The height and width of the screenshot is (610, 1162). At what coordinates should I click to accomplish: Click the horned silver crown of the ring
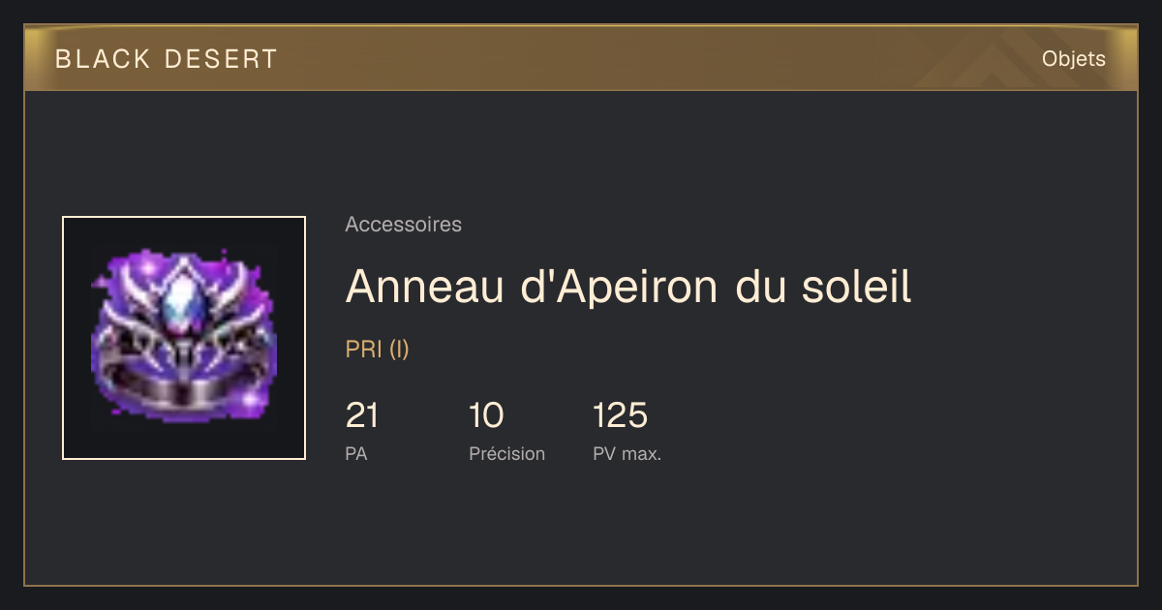point(184,290)
